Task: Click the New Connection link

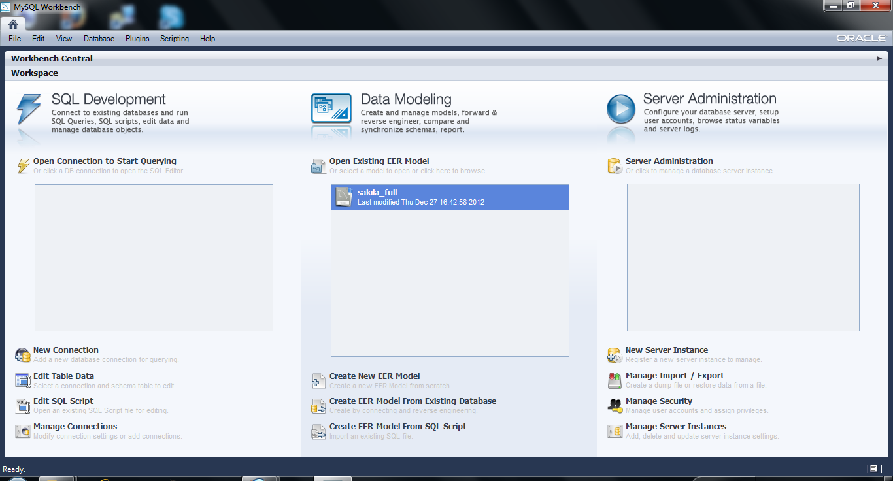Action: pyautogui.click(x=66, y=350)
